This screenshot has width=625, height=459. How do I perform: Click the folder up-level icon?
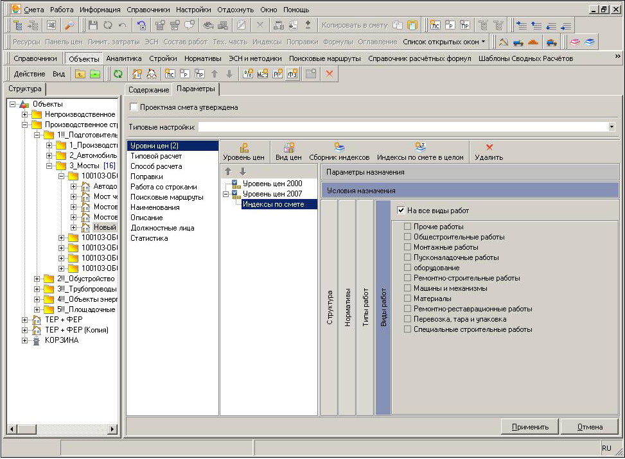coord(80,74)
